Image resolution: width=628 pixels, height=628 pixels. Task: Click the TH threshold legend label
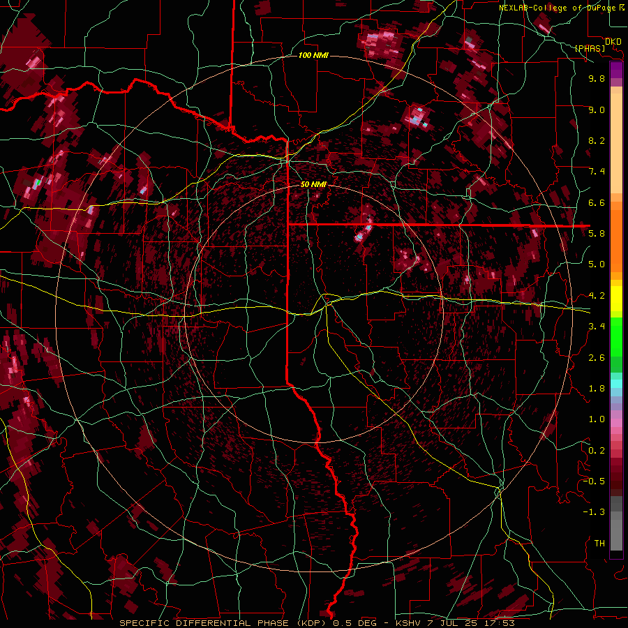pos(599,544)
